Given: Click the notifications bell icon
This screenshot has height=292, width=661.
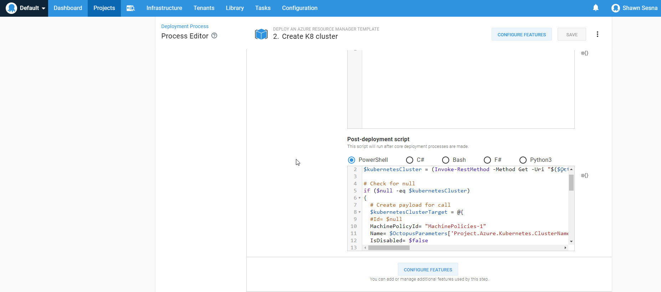Looking at the screenshot, I should click(595, 8).
